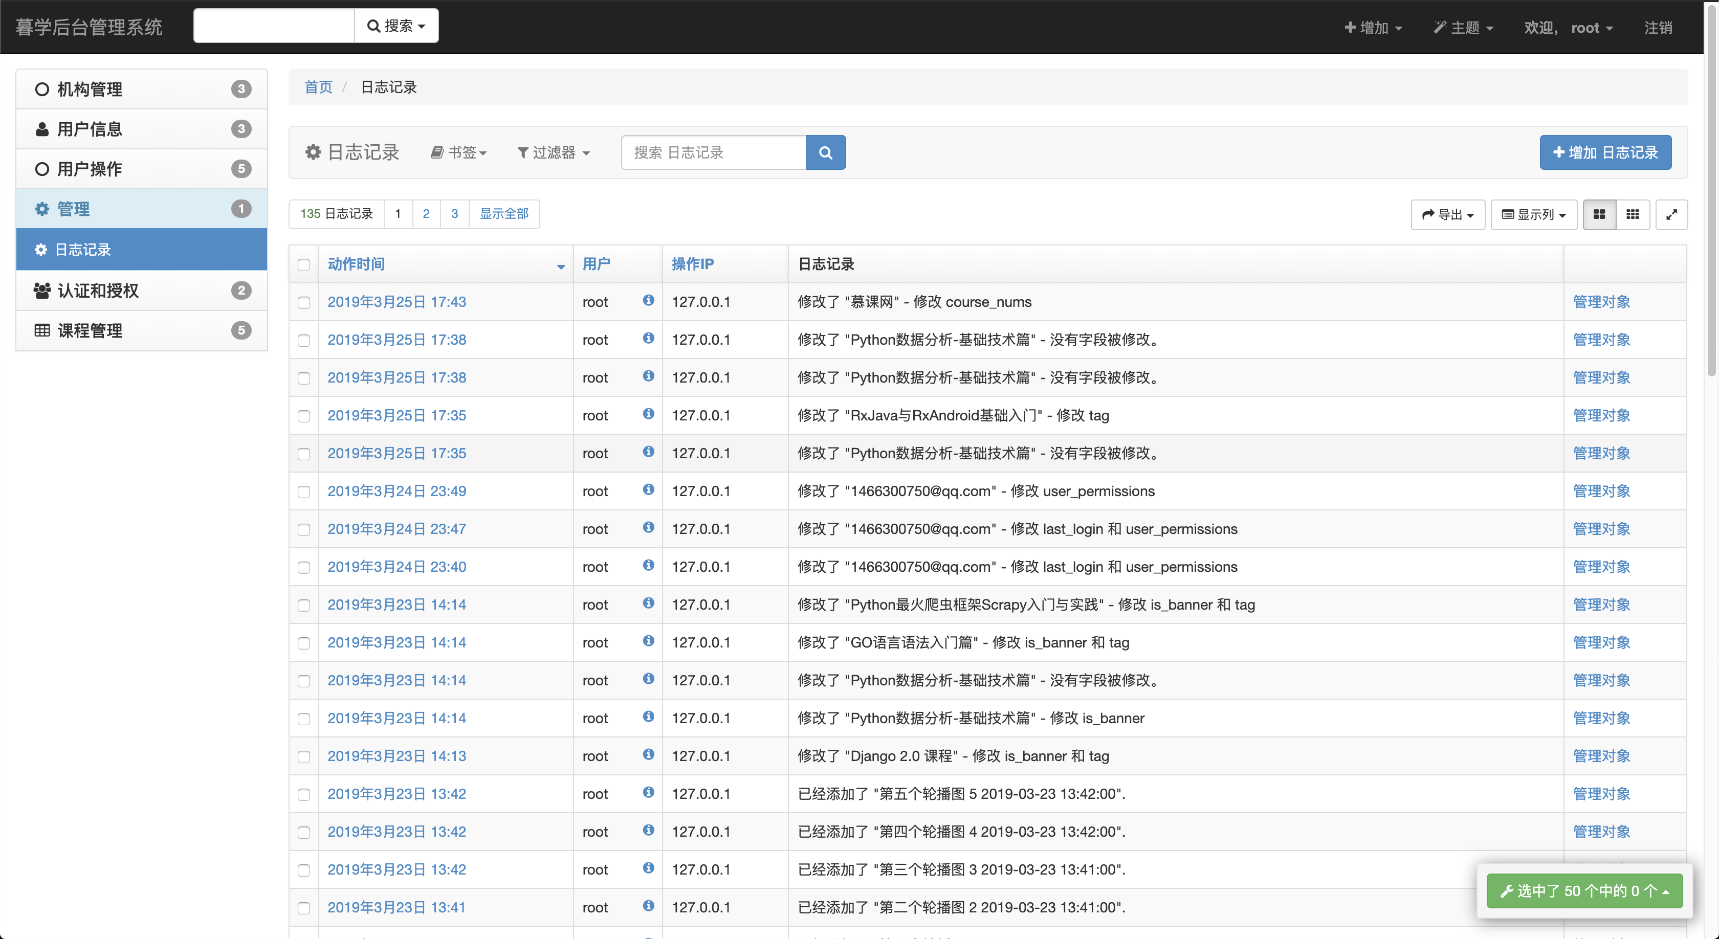Click gear icon beside 管理 menu

pos(42,209)
